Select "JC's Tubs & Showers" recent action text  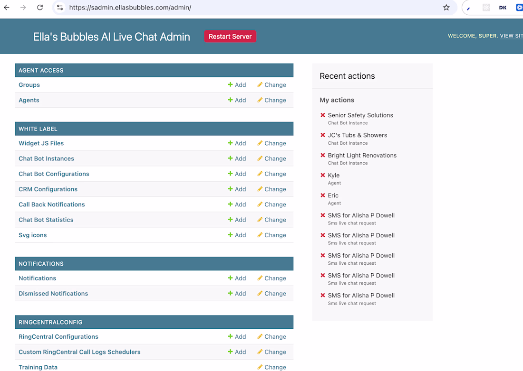(357, 135)
